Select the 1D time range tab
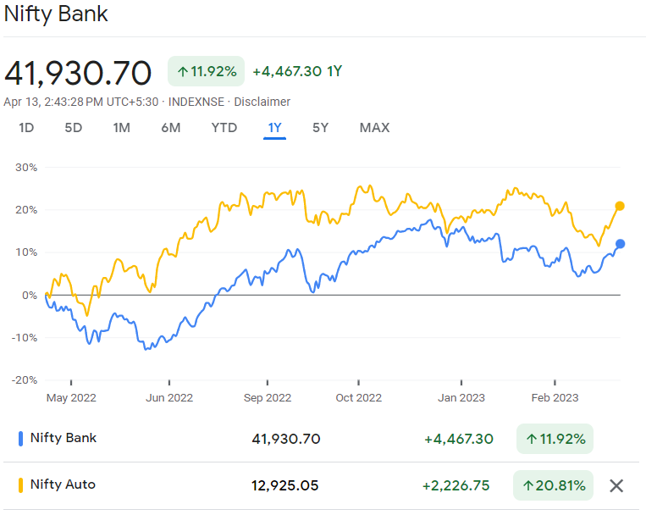This screenshot has height=515, width=646. tap(26, 128)
